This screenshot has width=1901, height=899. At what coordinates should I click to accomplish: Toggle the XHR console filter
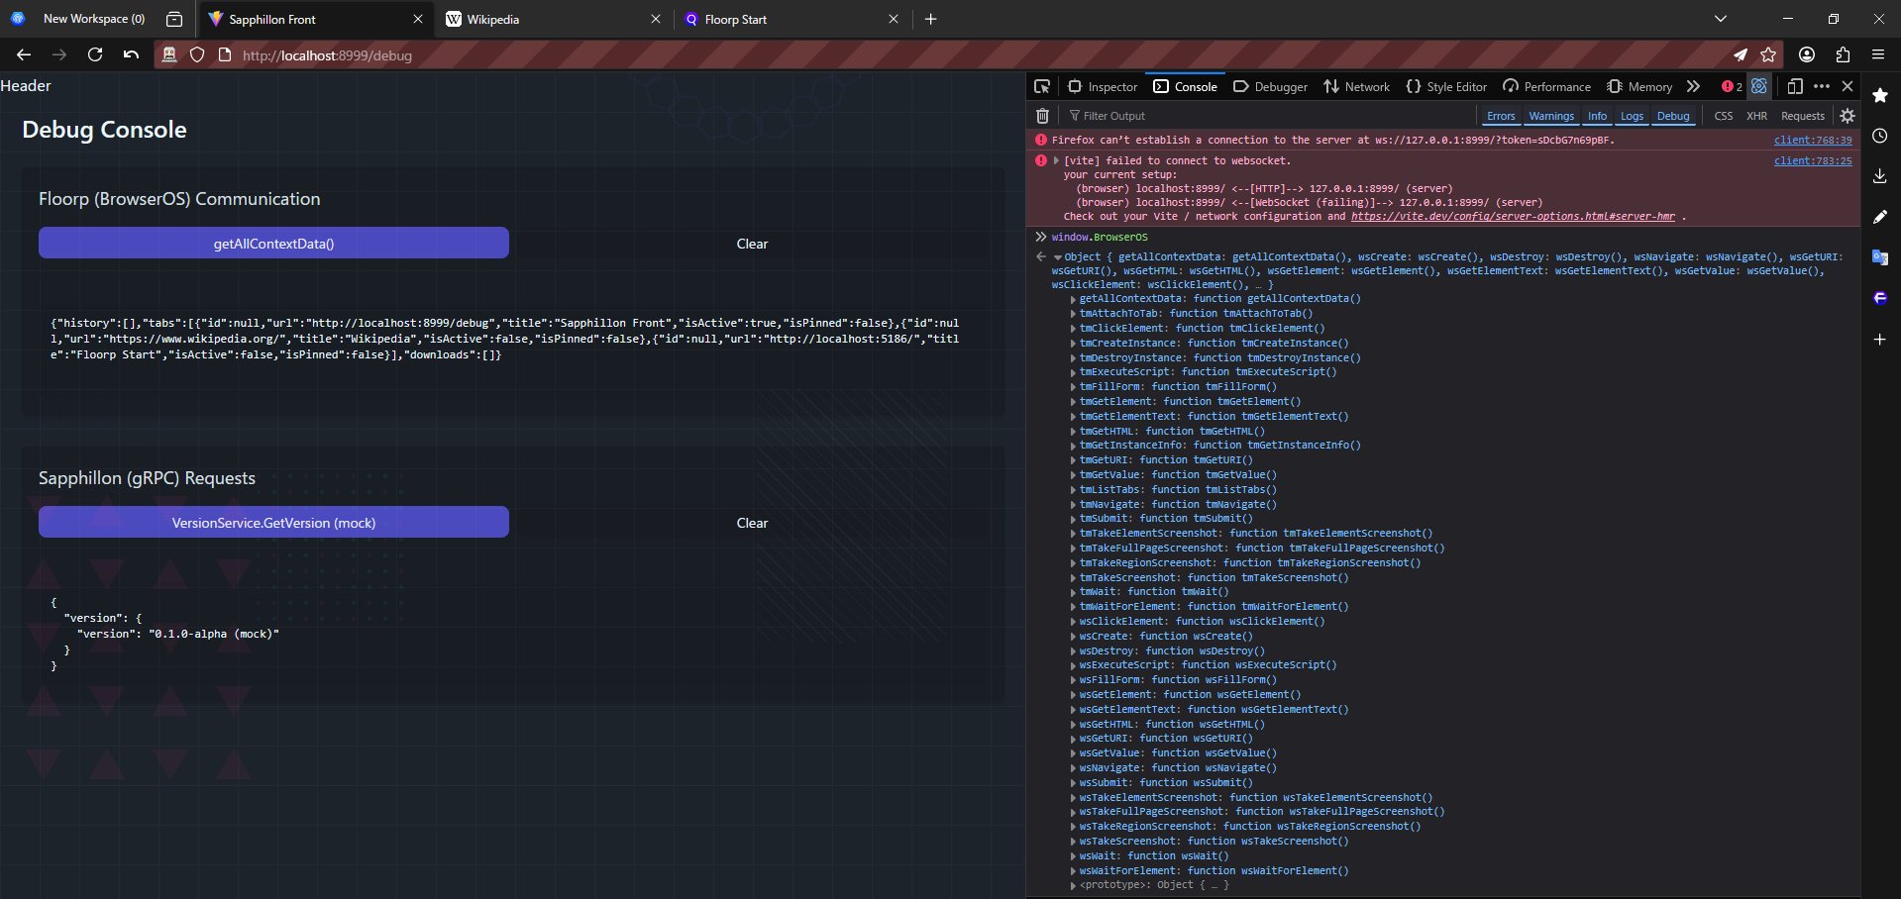tap(1756, 116)
